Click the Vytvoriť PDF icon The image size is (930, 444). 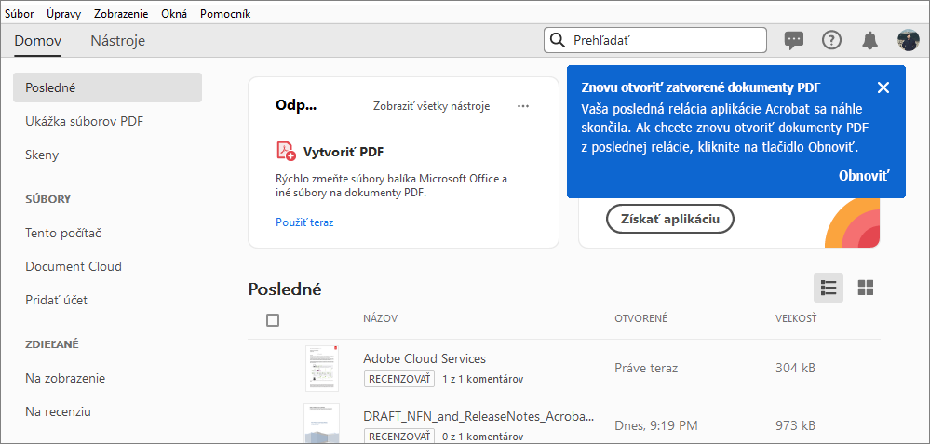pos(286,152)
